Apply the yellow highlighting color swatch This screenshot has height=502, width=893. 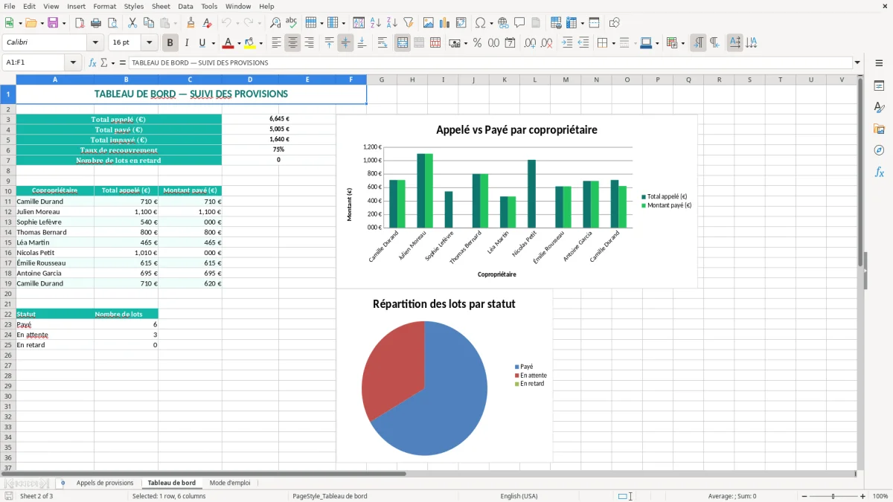[250, 43]
